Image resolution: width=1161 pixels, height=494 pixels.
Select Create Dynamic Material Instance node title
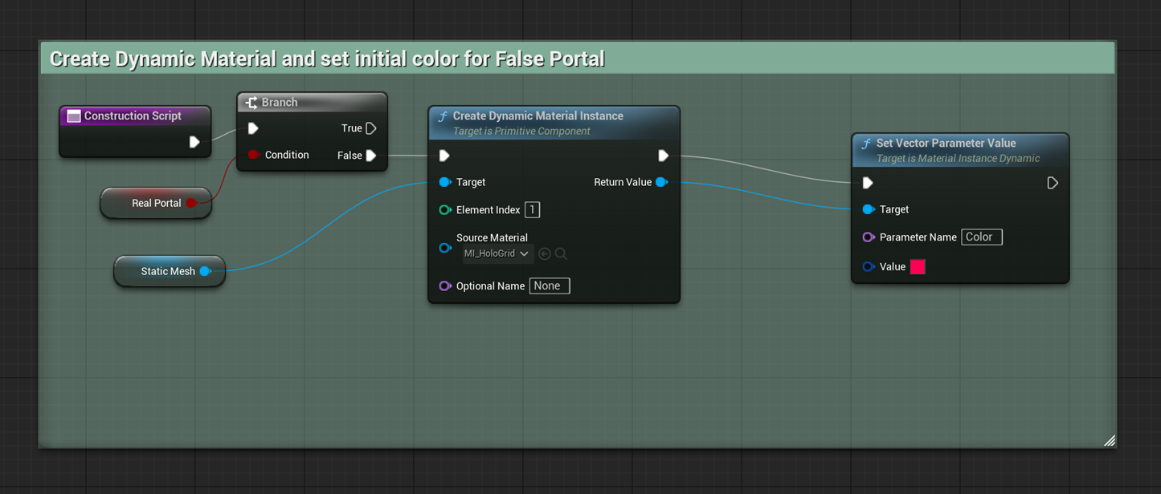[x=538, y=116]
